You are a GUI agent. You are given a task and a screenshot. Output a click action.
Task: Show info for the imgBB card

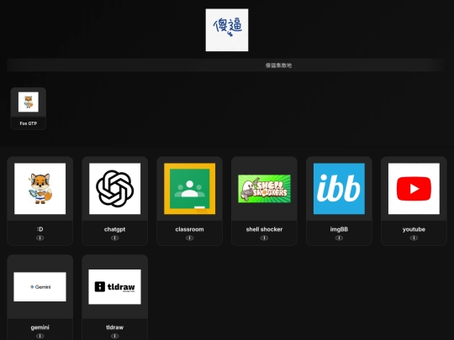pyautogui.click(x=339, y=238)
